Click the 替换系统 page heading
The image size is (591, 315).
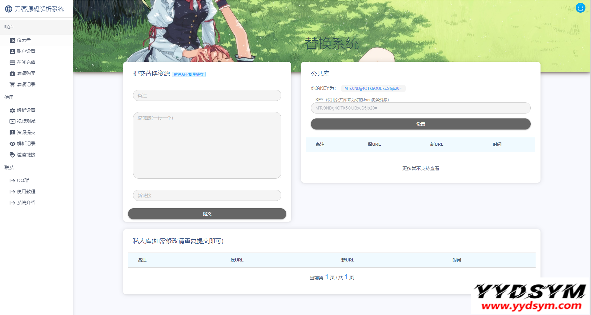pyautogui.click(x=332, y=43)
